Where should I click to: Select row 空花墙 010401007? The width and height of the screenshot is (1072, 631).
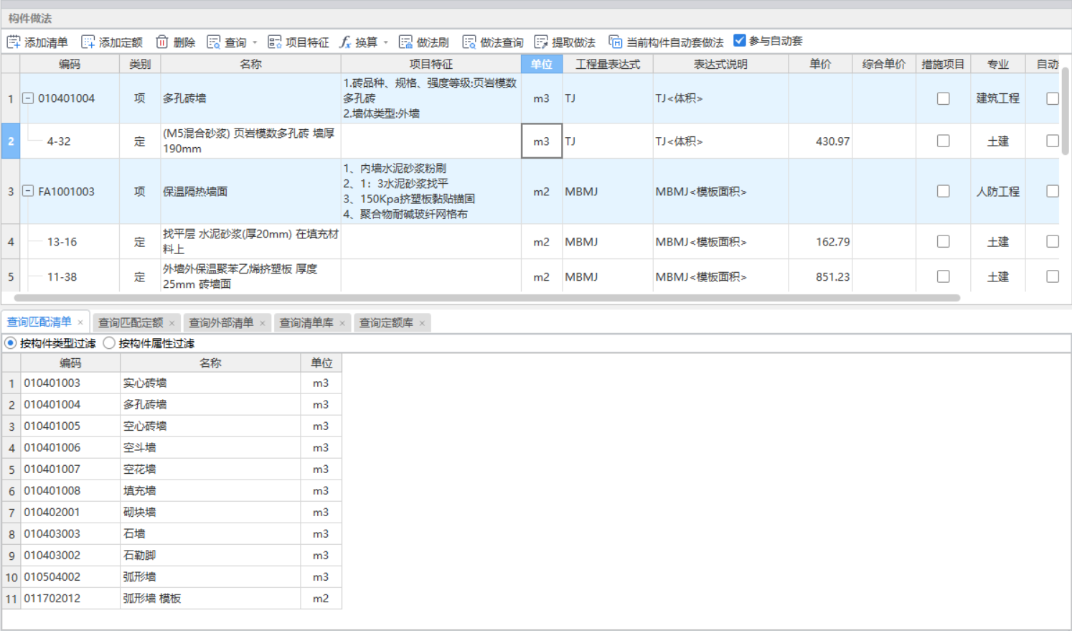pos(172,469)
